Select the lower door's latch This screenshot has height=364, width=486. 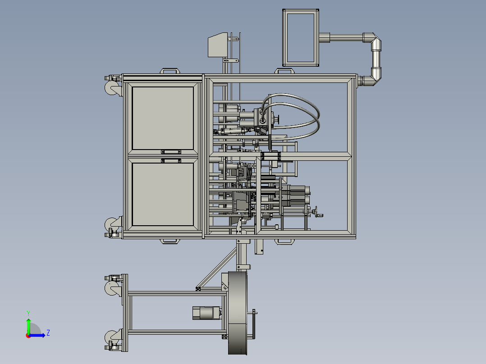[x=171, y=161]
